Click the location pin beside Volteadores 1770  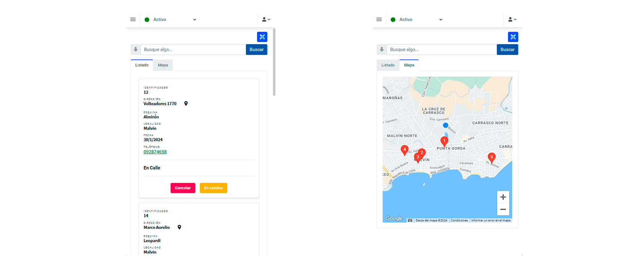point(186,104)
